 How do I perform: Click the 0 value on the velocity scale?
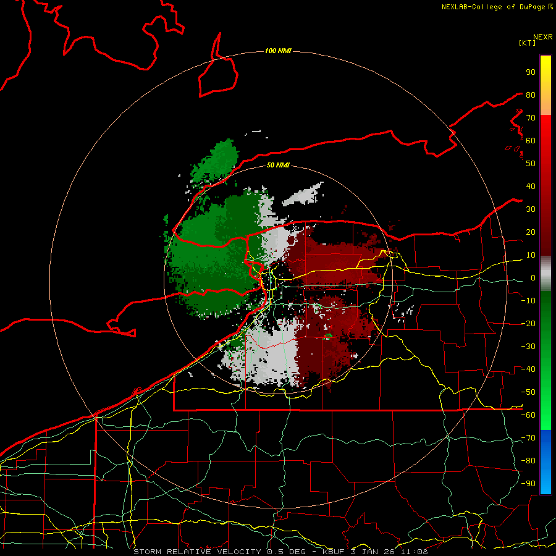[x=533, y=277]
